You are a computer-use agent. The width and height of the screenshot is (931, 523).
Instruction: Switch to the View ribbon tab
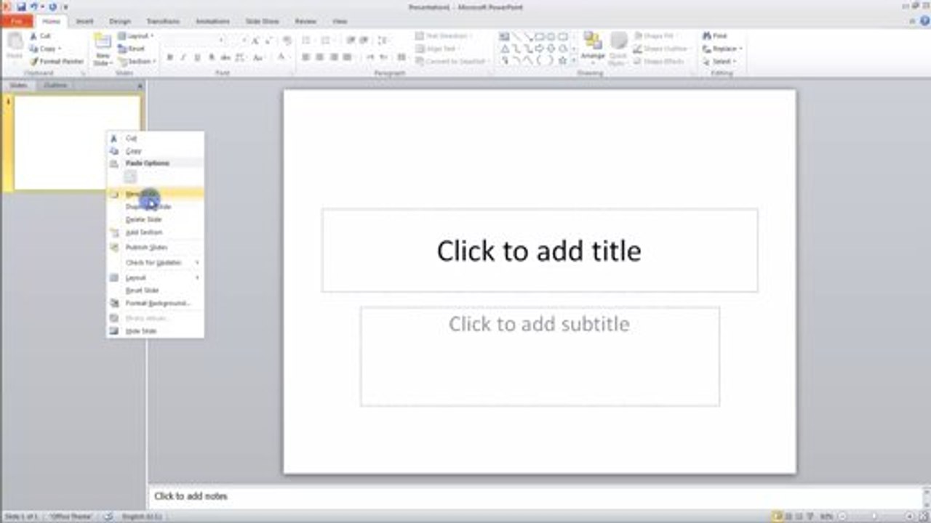click(x=340, y=22)
